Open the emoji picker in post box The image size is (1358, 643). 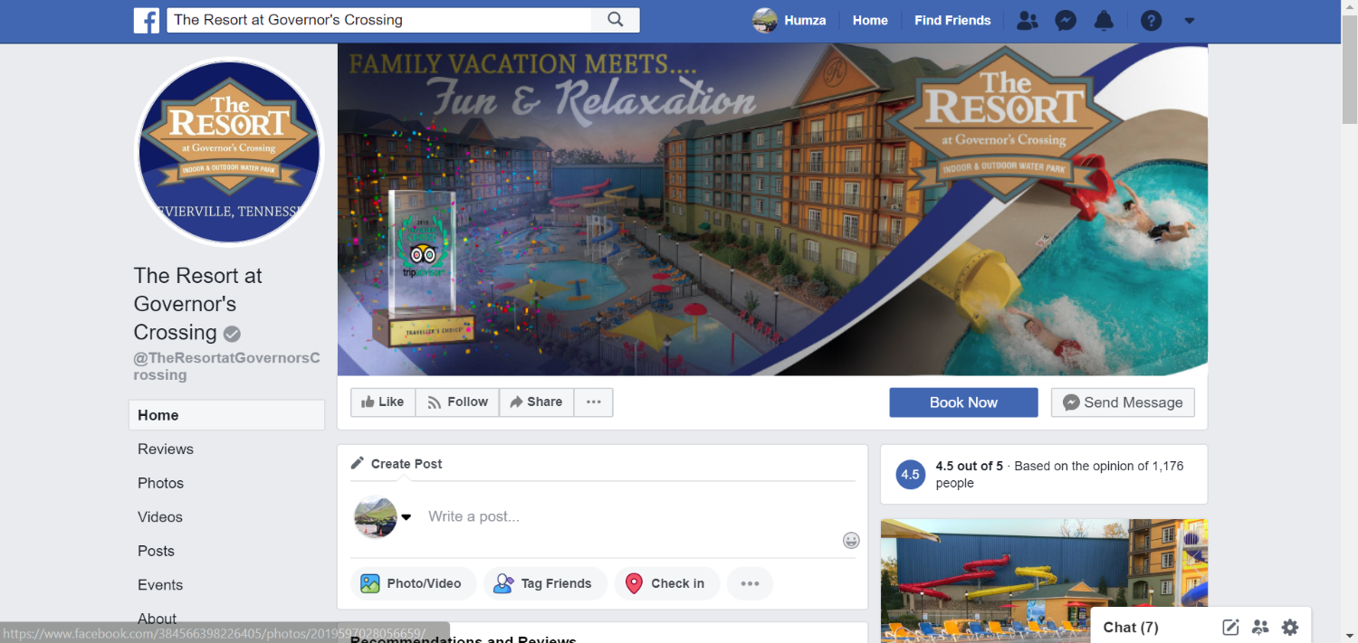[851, 540]
